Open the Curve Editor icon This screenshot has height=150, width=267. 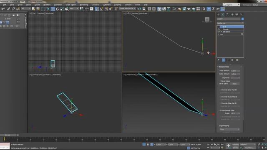point(164,9)
